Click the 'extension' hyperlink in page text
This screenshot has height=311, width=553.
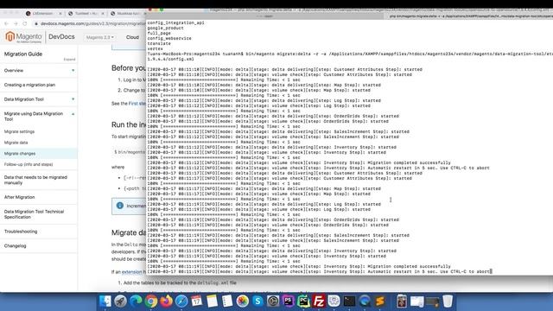click(131, 272)
